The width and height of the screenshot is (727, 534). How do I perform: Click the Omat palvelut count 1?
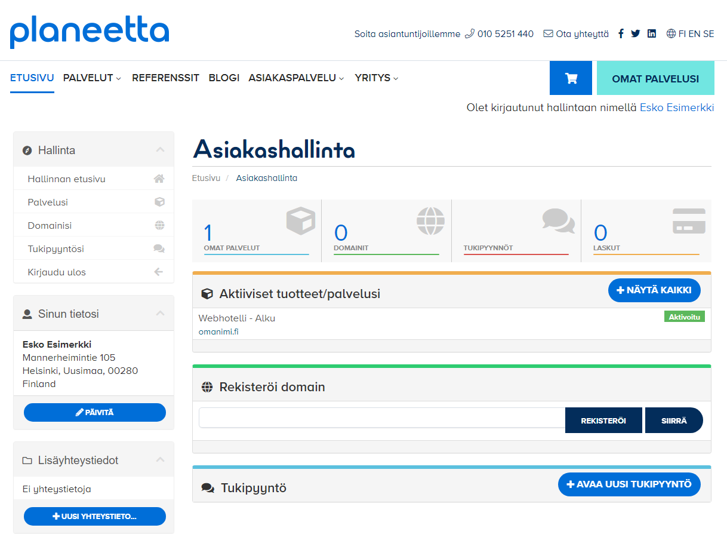tap(208, 233)
